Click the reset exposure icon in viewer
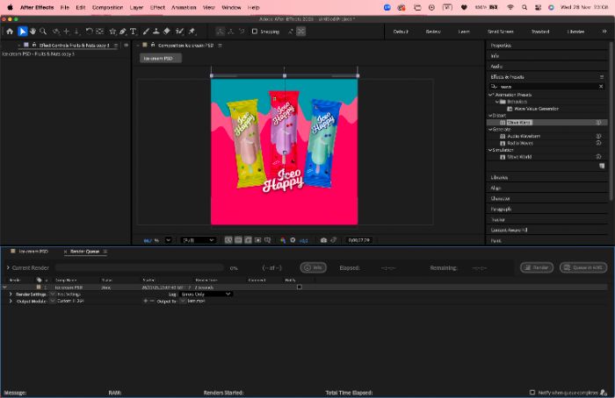 click(x=293, y=240)
